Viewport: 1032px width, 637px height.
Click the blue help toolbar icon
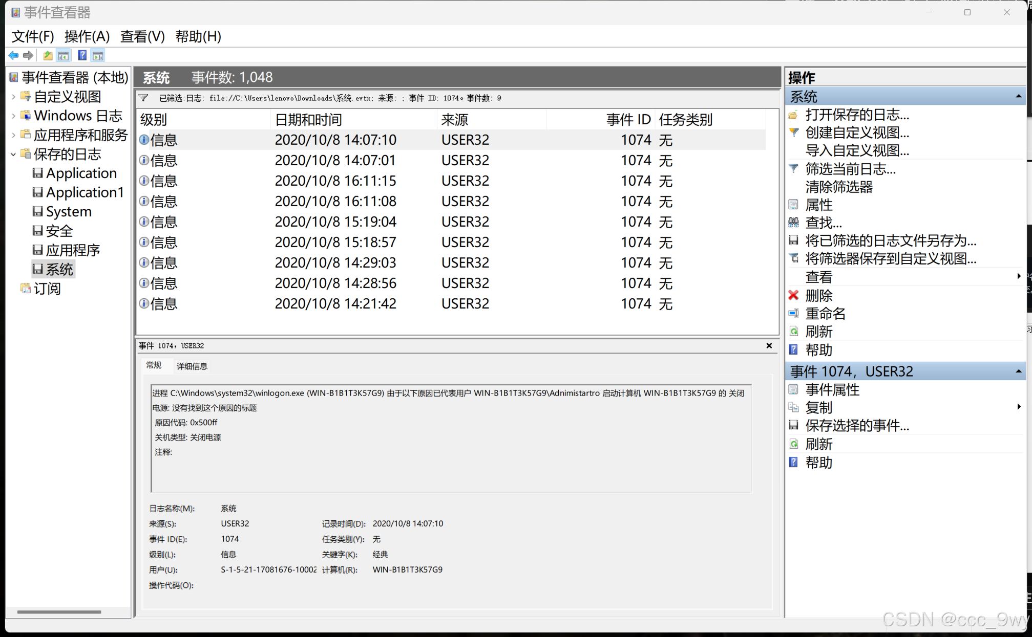click(x=82, y=55)
